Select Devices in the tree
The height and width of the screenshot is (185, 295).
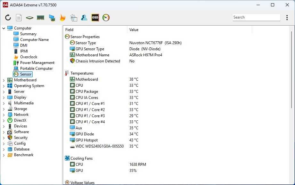20,126
